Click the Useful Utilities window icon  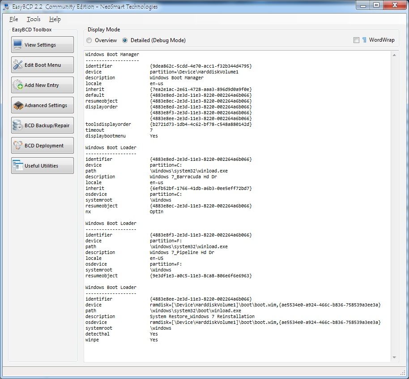(18, 165)
